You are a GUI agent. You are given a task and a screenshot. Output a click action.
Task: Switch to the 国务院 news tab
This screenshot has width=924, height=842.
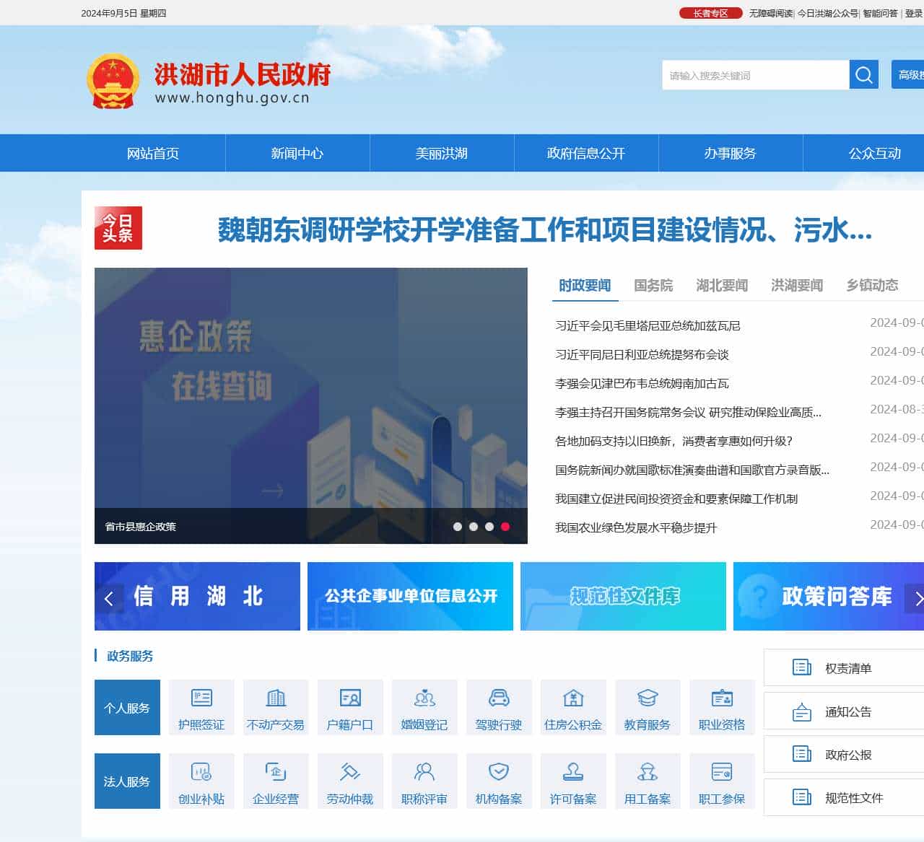pos(653,286)
